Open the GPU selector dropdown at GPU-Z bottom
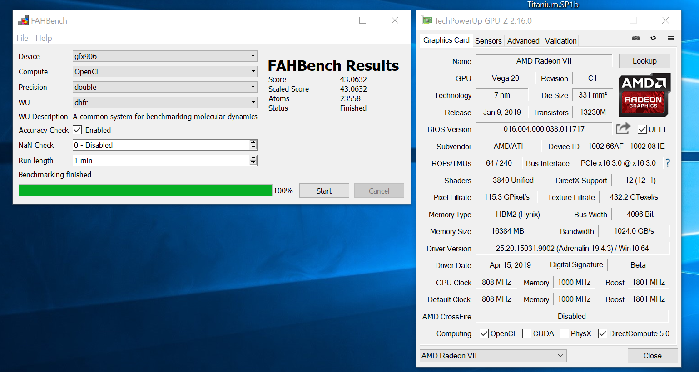 point(493,356)
